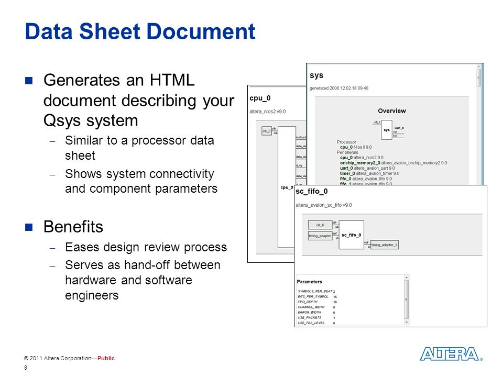Click the Overview heading in the sys window
This screenshot has width=503, height=377.
click(392, 111)
